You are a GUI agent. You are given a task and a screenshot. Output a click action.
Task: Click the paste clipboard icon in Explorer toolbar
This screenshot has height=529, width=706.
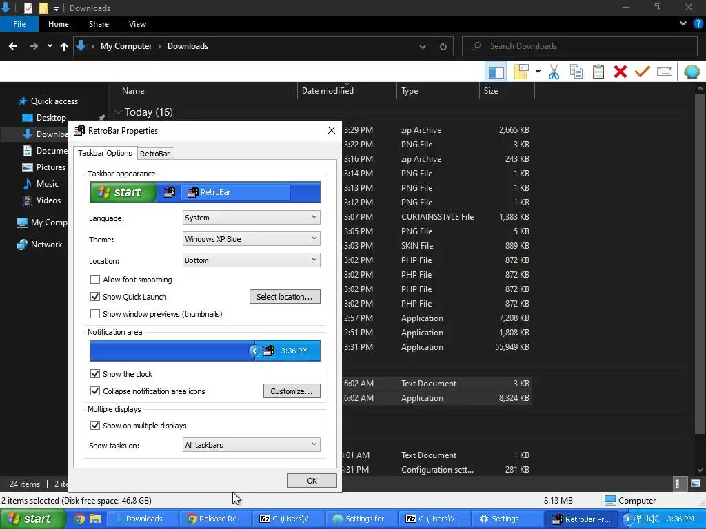point(598,72)
